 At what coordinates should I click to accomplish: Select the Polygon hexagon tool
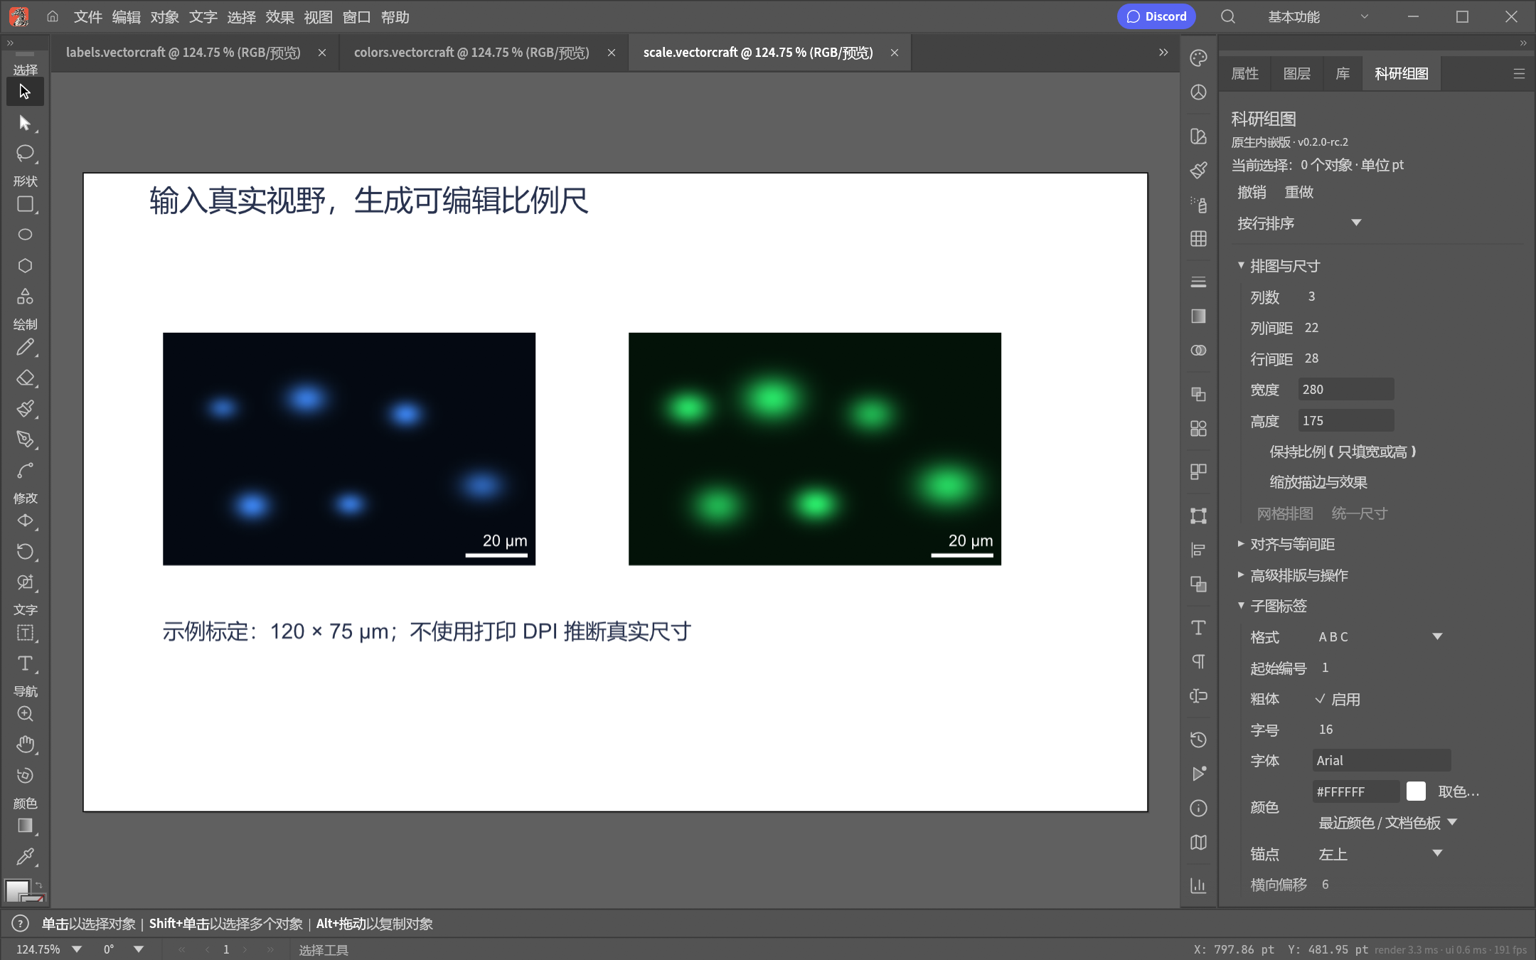tap(25, 265)
